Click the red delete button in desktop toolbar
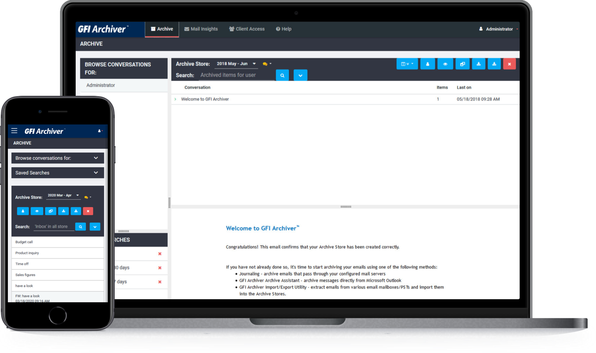 point(509,64)
